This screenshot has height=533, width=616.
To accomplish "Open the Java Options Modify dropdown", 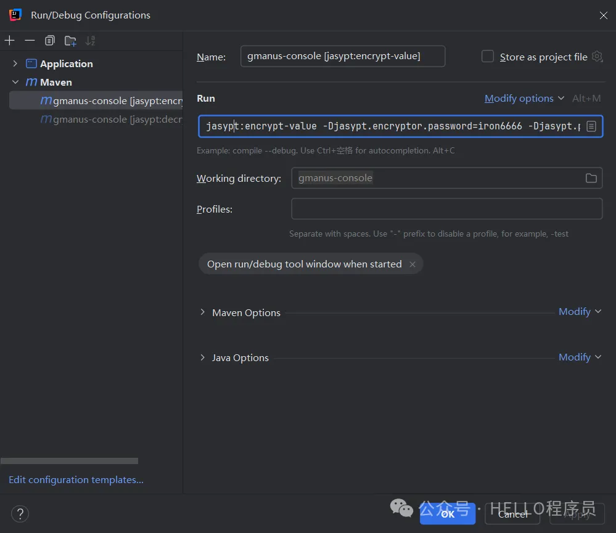I will pyautogui.click(x=580, y=357).
